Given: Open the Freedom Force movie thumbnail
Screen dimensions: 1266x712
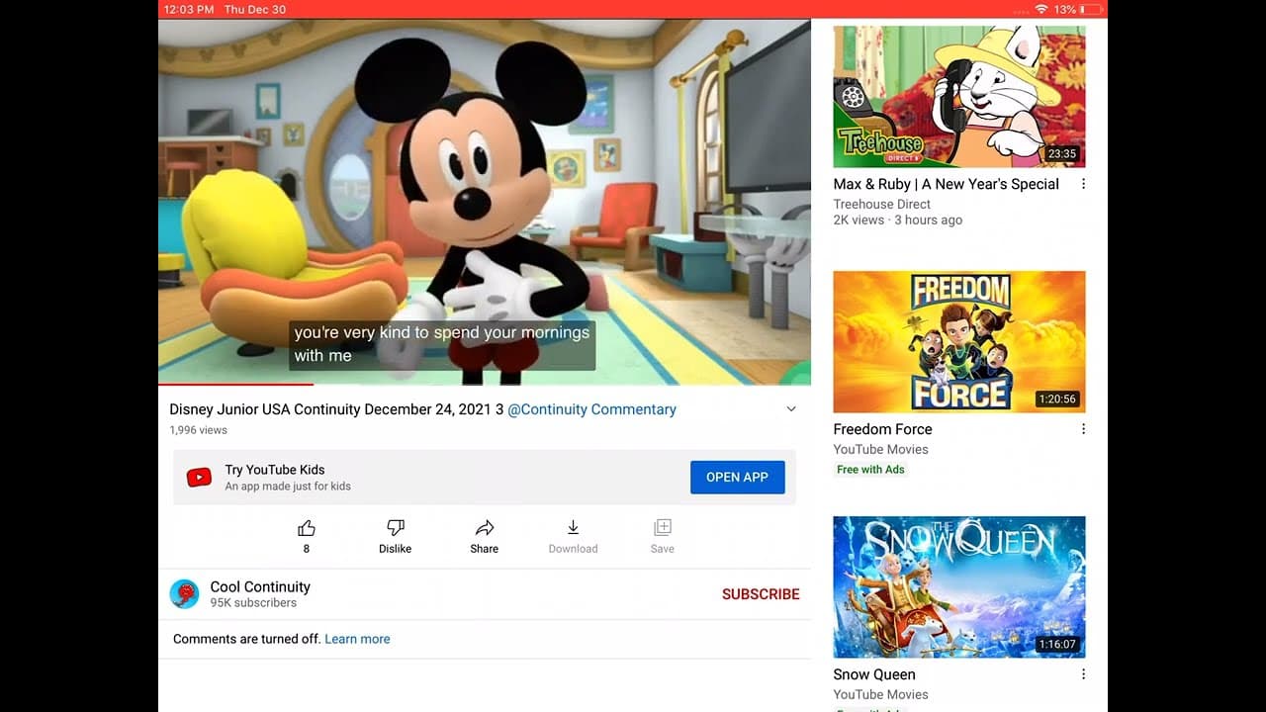Looking at the screenshot, I should [x=959, y=342].
